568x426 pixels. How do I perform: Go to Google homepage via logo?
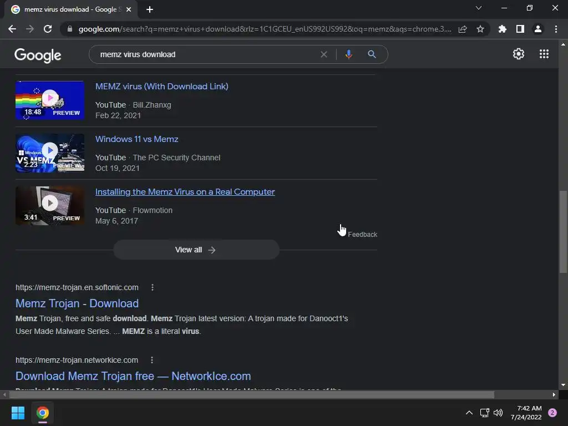click(38, 55)
